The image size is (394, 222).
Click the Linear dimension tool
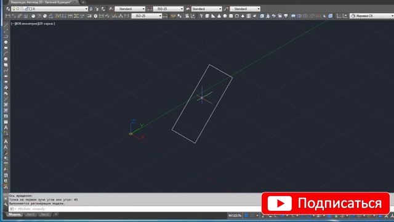8,16
